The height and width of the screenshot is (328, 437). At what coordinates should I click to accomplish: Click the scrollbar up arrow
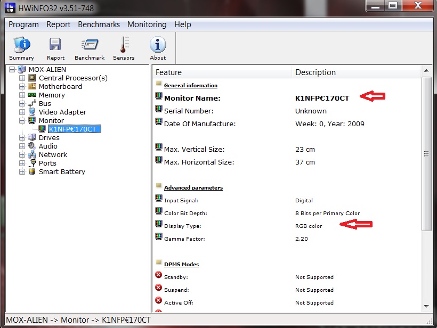click(x=426, y=71)
